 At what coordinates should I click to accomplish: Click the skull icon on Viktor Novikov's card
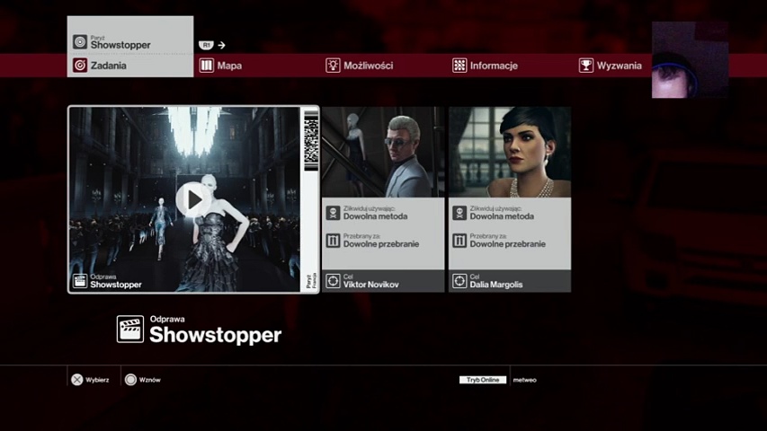(333, 213)
